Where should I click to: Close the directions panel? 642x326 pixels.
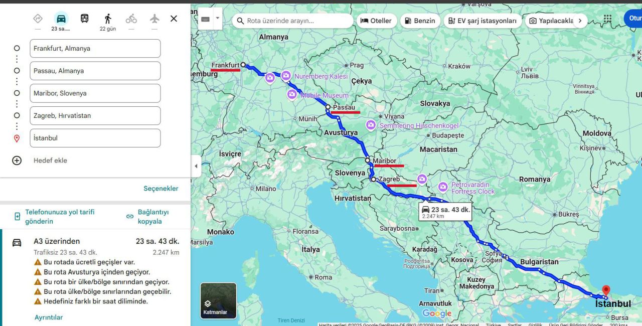point(174,19)
